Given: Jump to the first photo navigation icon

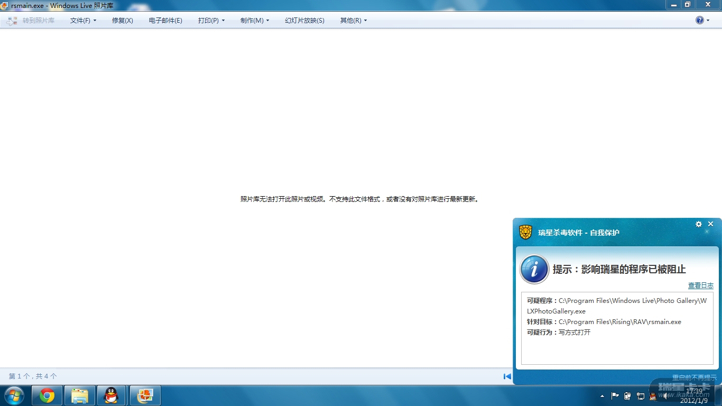Looking at the screenshot, I should (x=507, y=376).
